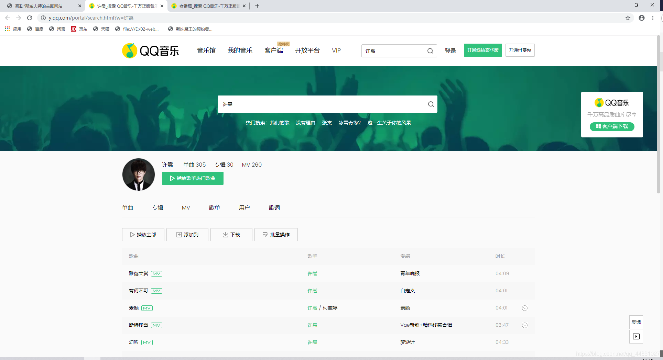The image size is (663, 360).
Task: Click MV badge next to 幻听
Action: click(x=147, y=342)
